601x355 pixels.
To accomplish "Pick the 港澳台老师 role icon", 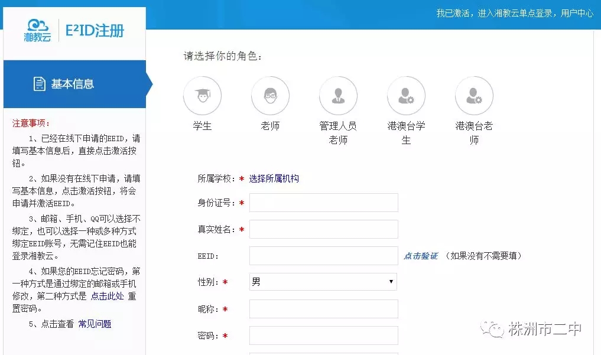I will [474, 95].
